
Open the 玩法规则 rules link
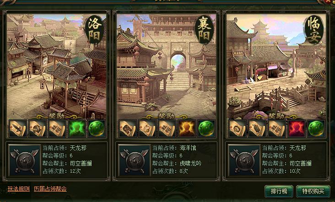pyautogui.click(x=19, y=189)
